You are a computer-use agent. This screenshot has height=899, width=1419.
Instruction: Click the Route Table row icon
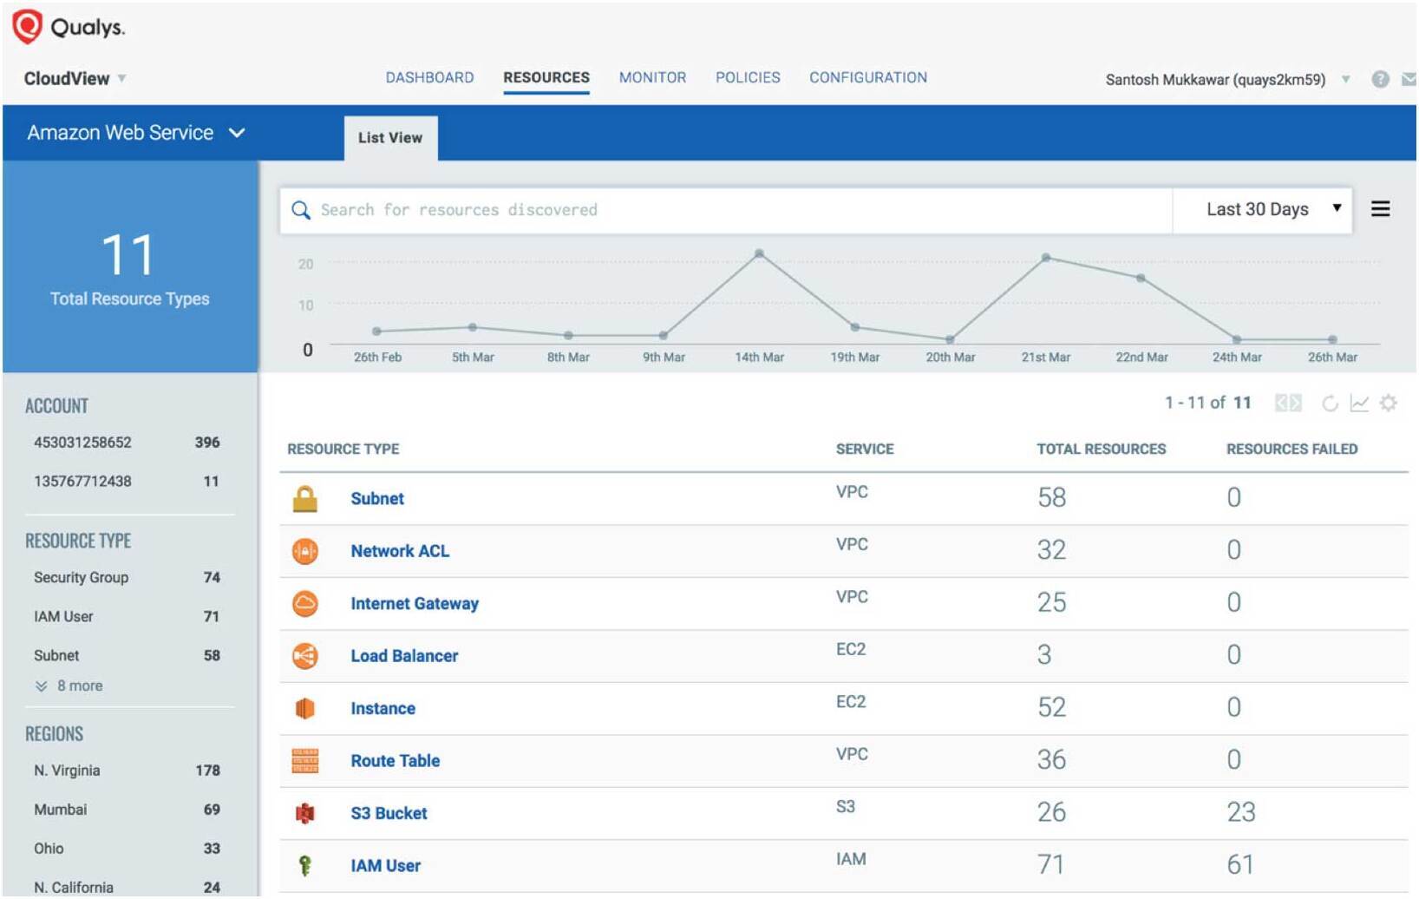(304, 761)
